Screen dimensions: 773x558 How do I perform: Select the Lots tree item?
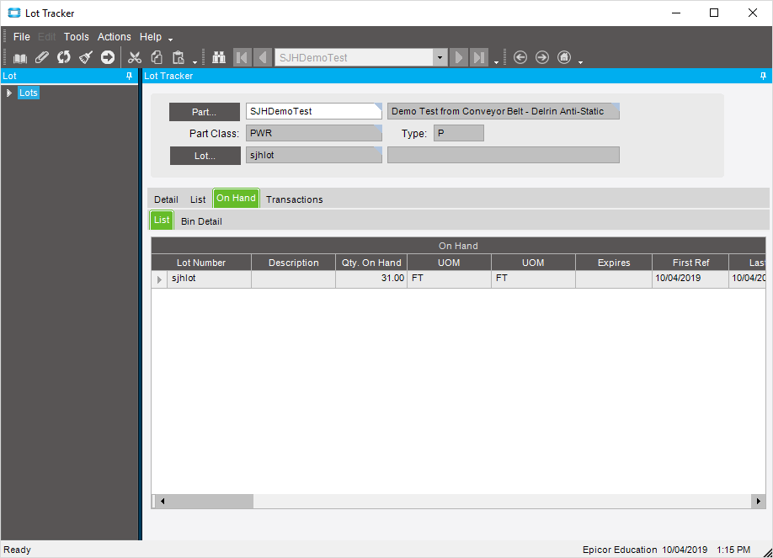pyautogui.click(x=28, y=93)
